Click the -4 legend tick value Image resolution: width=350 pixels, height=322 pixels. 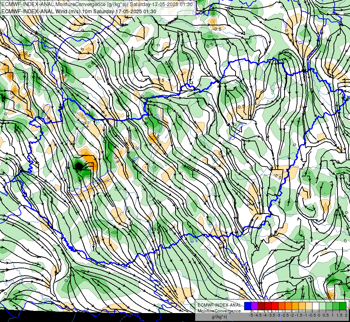point(265,315)
